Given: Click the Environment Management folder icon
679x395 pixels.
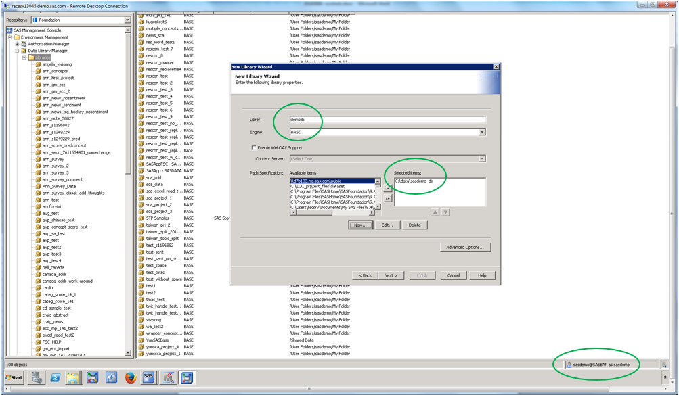Looking at the screenshot, I should point(18,37).
